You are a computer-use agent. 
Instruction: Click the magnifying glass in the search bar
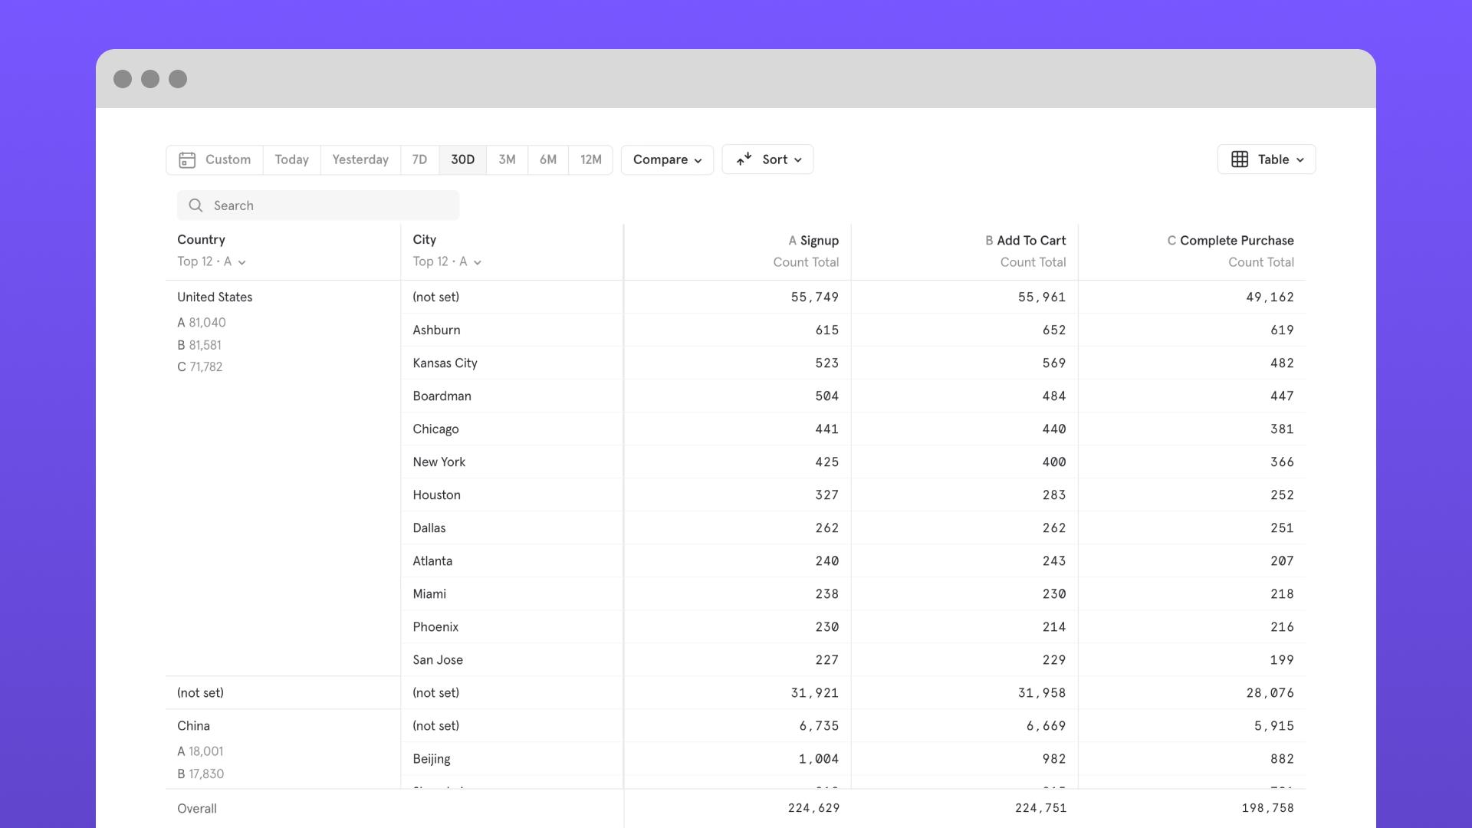195,205
